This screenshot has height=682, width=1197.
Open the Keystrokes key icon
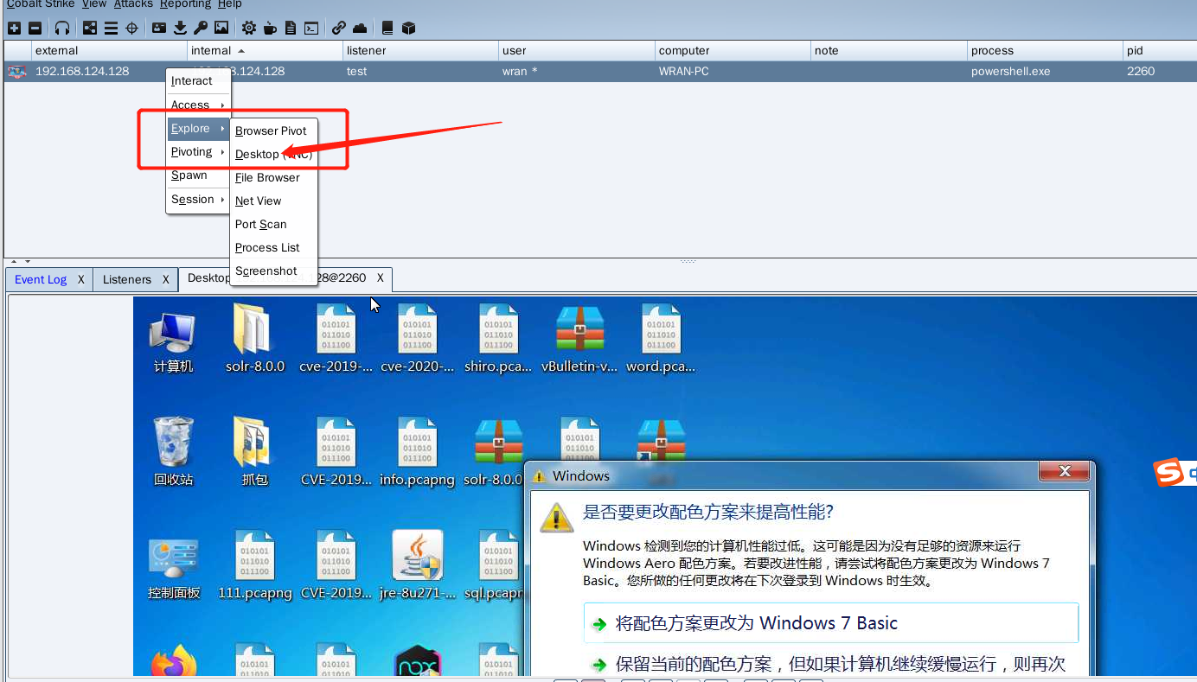point(201,28)
